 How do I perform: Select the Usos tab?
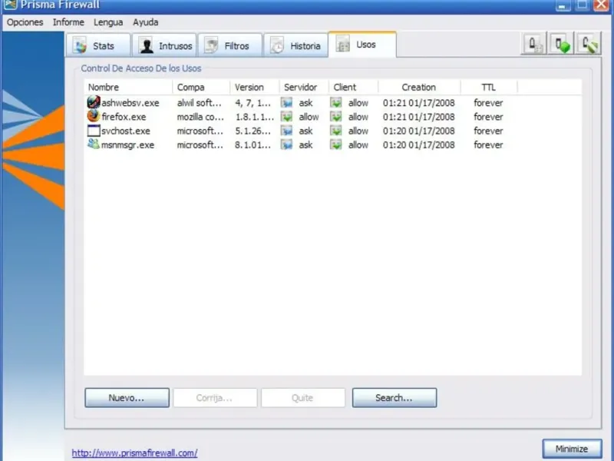(x=362, y=45)
